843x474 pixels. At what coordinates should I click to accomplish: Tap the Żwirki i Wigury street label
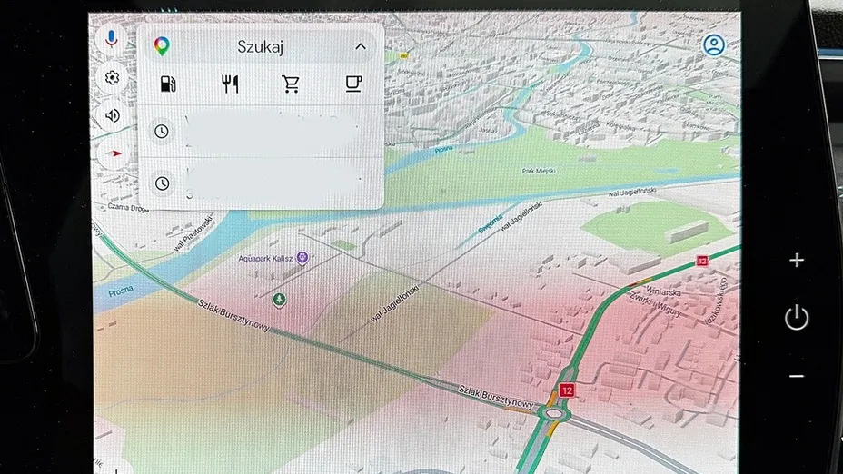[x=655, y=305]
